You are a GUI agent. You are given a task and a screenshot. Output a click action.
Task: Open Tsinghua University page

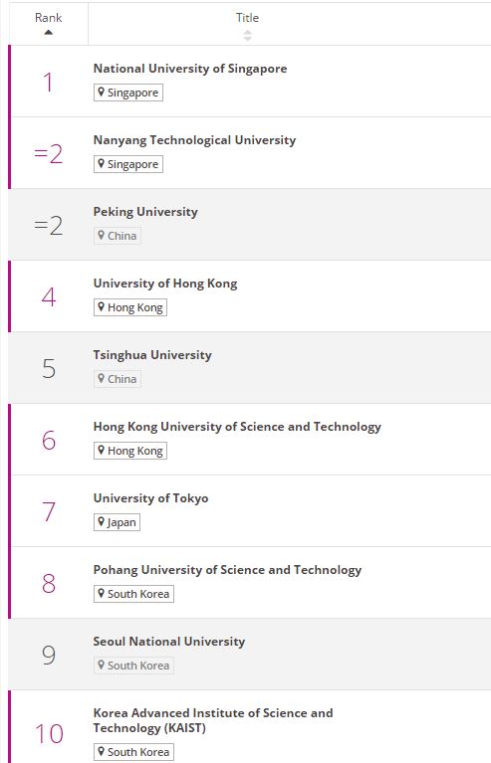click(152, 355)
